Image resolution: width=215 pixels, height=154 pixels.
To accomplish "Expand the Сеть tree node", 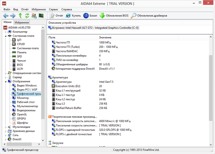I will [6, 135].
